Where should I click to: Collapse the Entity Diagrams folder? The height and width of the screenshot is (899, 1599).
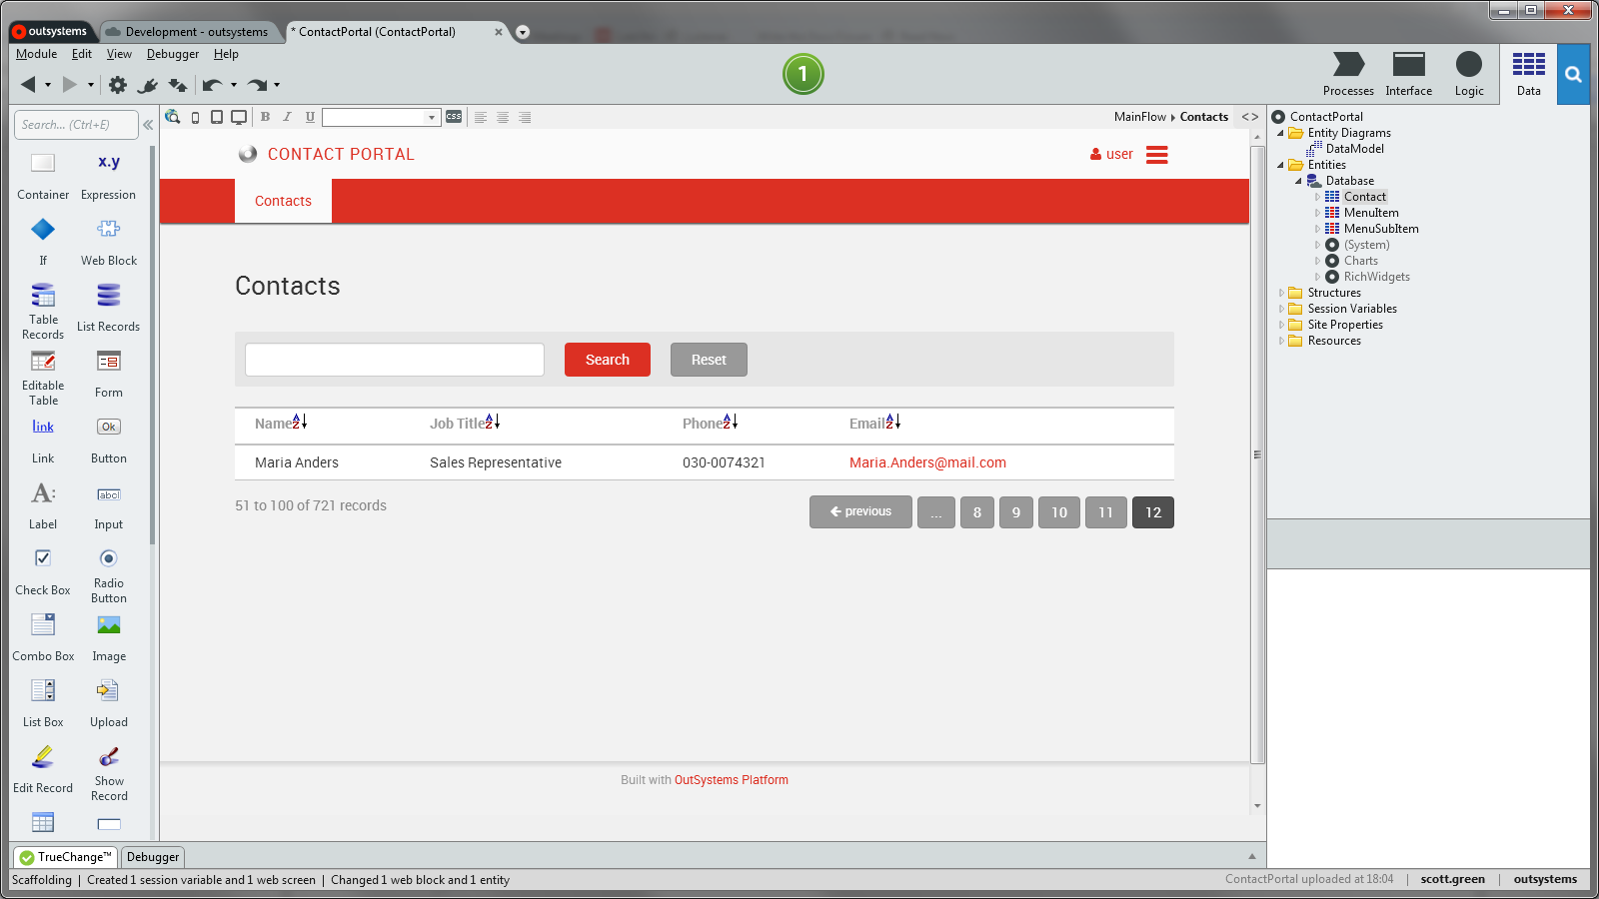tap(1280, 133)
